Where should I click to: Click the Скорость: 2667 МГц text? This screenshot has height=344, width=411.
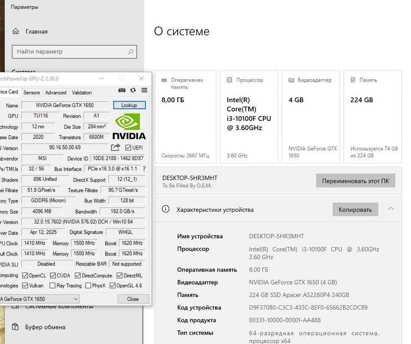click(185, 155)
